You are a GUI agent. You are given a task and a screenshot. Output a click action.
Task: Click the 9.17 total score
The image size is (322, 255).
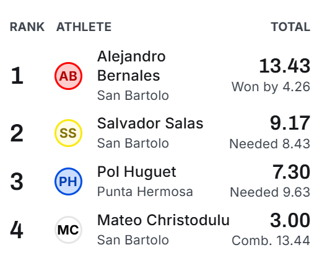click(290, 123)
